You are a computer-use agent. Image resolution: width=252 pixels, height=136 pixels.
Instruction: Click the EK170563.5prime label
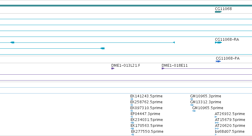click(x=147, y=126)
